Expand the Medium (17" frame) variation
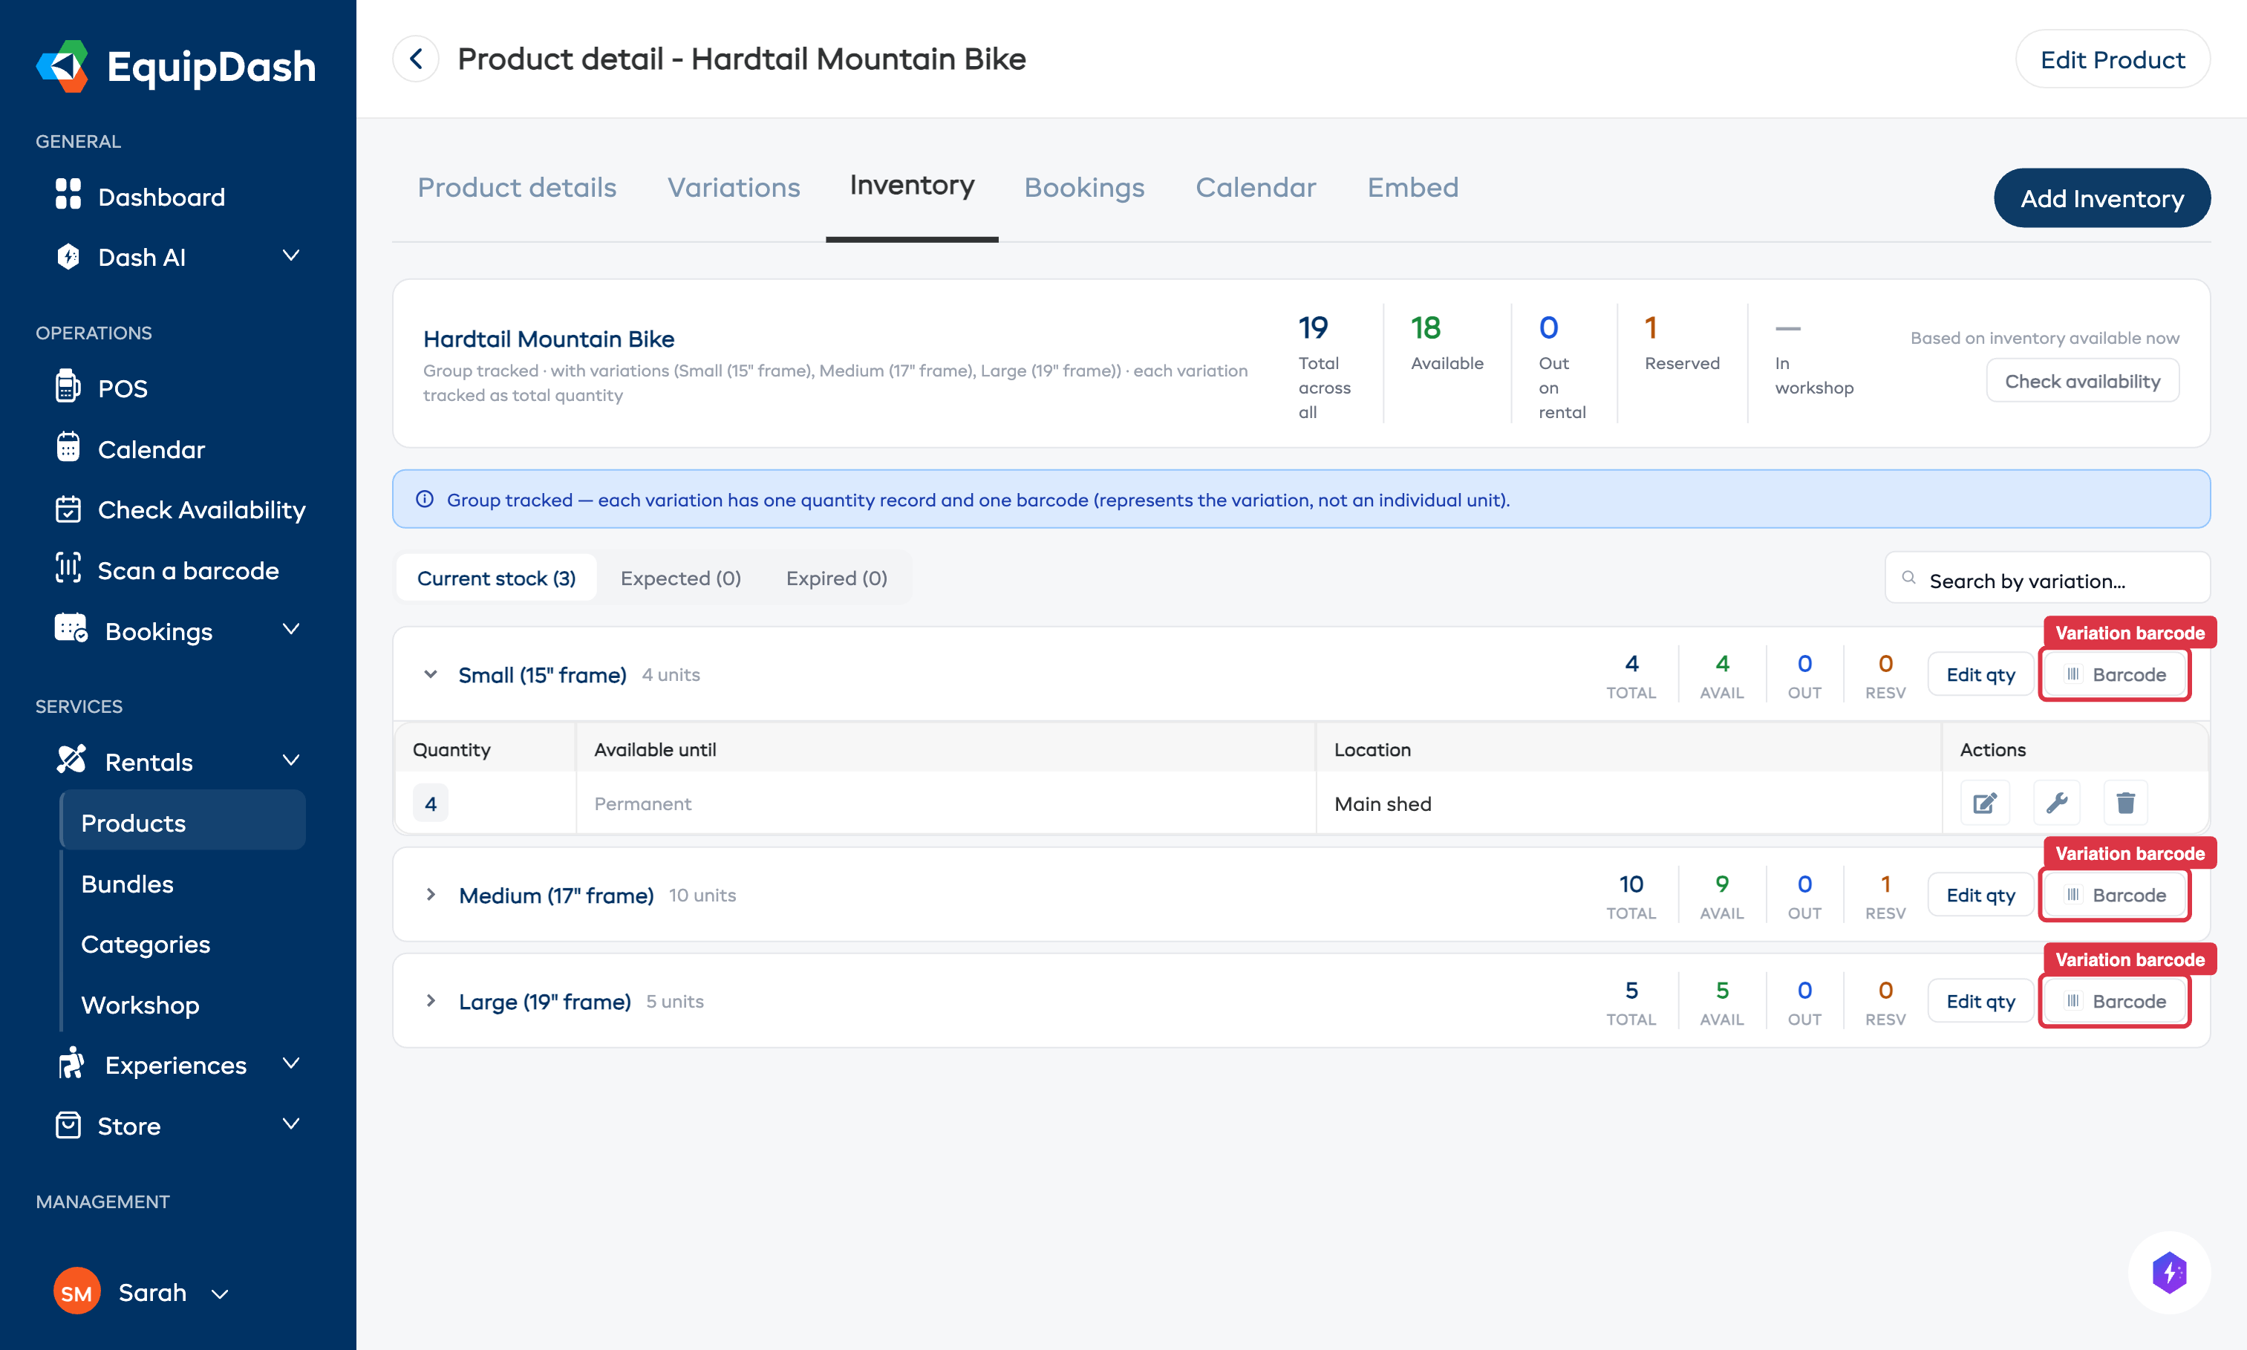 pyautogui.click(x=431, y=894)
